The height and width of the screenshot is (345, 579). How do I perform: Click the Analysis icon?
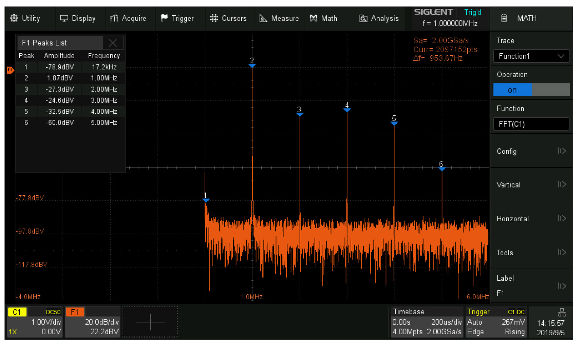tap(363, 19)
